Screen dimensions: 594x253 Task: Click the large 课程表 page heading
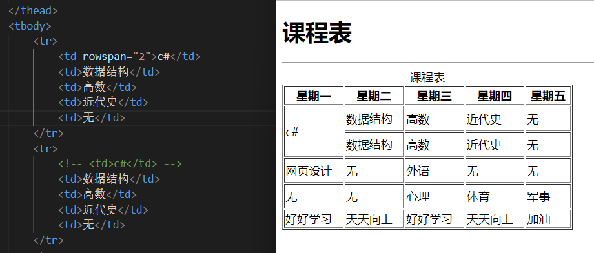coord(317,33)
